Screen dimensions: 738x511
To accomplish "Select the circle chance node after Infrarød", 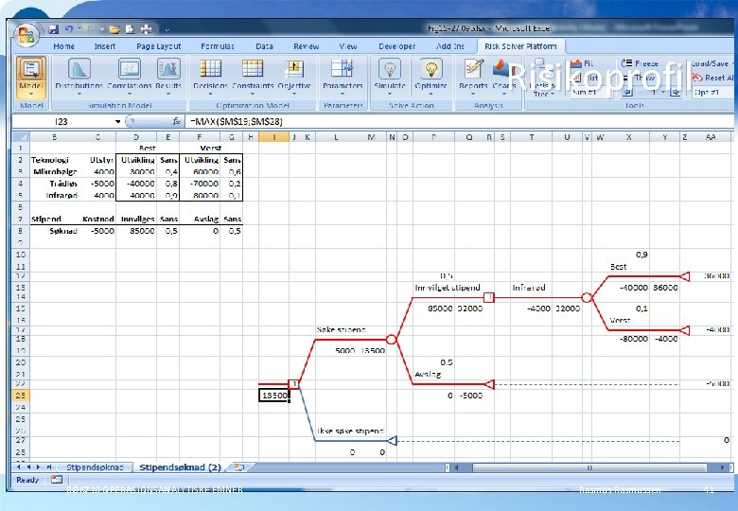I will coord(587,297).
